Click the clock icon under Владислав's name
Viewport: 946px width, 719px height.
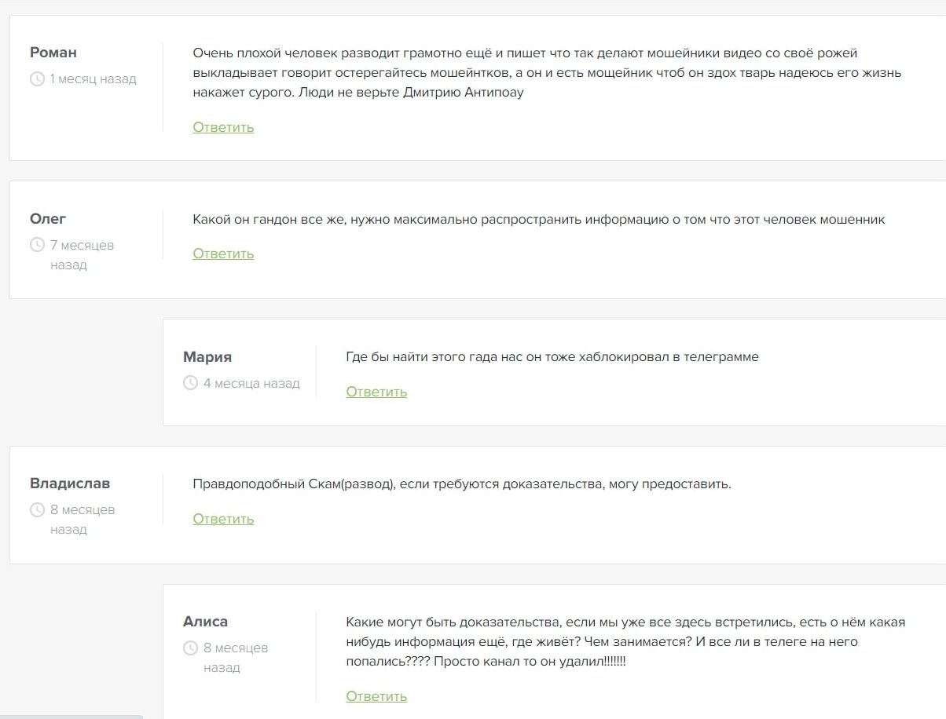click(x=37, y=509)
